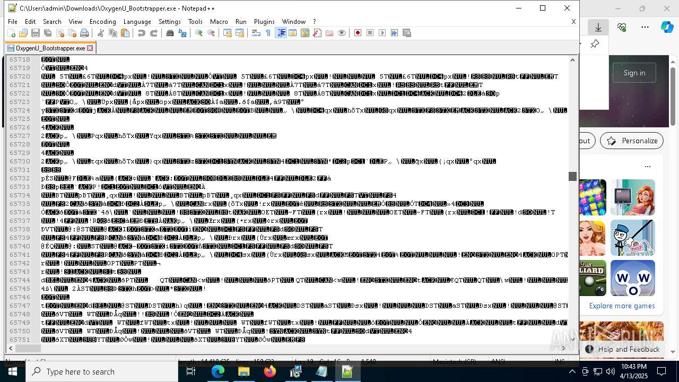679x382 pixels.
Task: Click the New file toolbar icon
Action: [11, 33]
